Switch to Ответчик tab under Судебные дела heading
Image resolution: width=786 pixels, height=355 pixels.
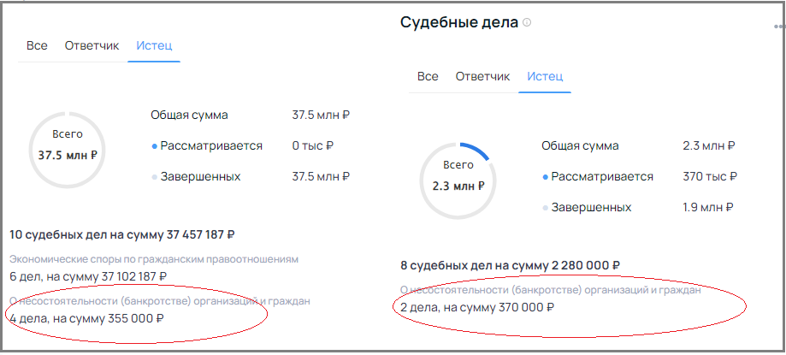click(482, 76)
